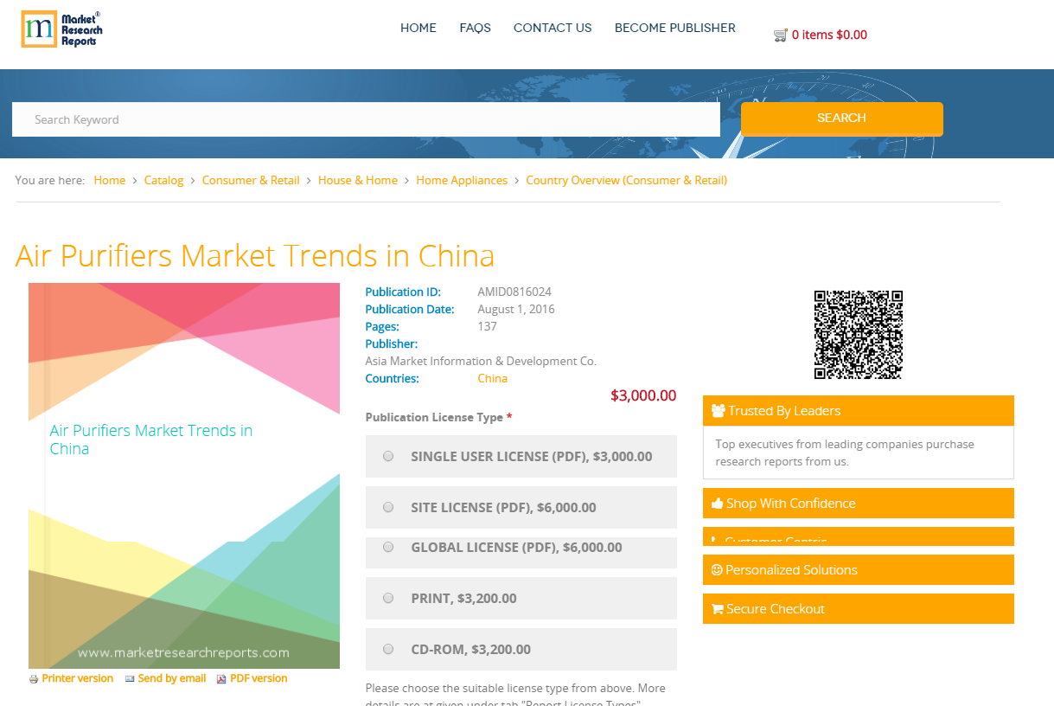This screenshot has width=1054, height=706.
Task: Select the CD-ROM license option
Action: [x=388, y=648]
